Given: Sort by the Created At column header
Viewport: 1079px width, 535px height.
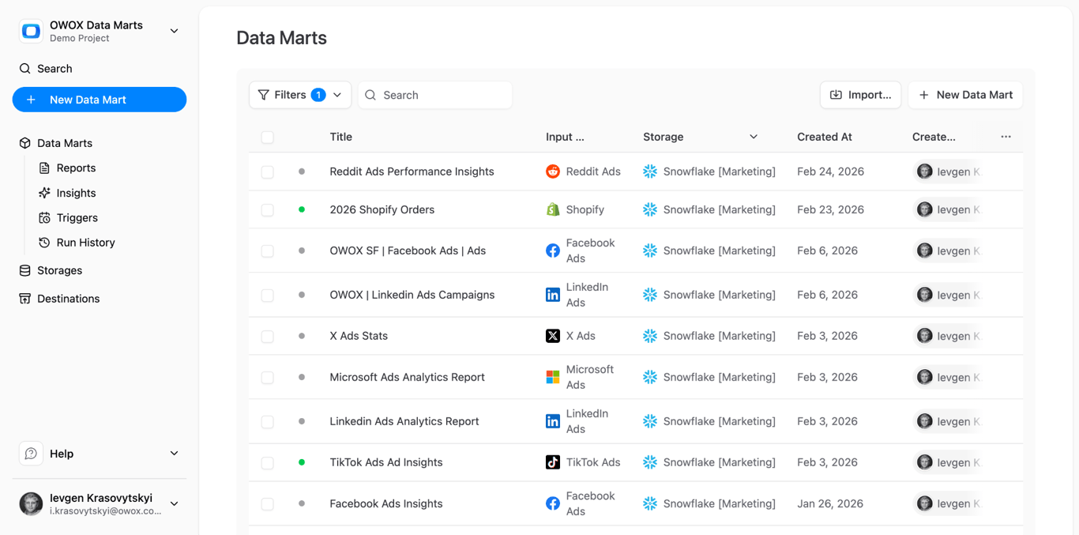Looking at the screenshot, I should click(x=825, y=137).
